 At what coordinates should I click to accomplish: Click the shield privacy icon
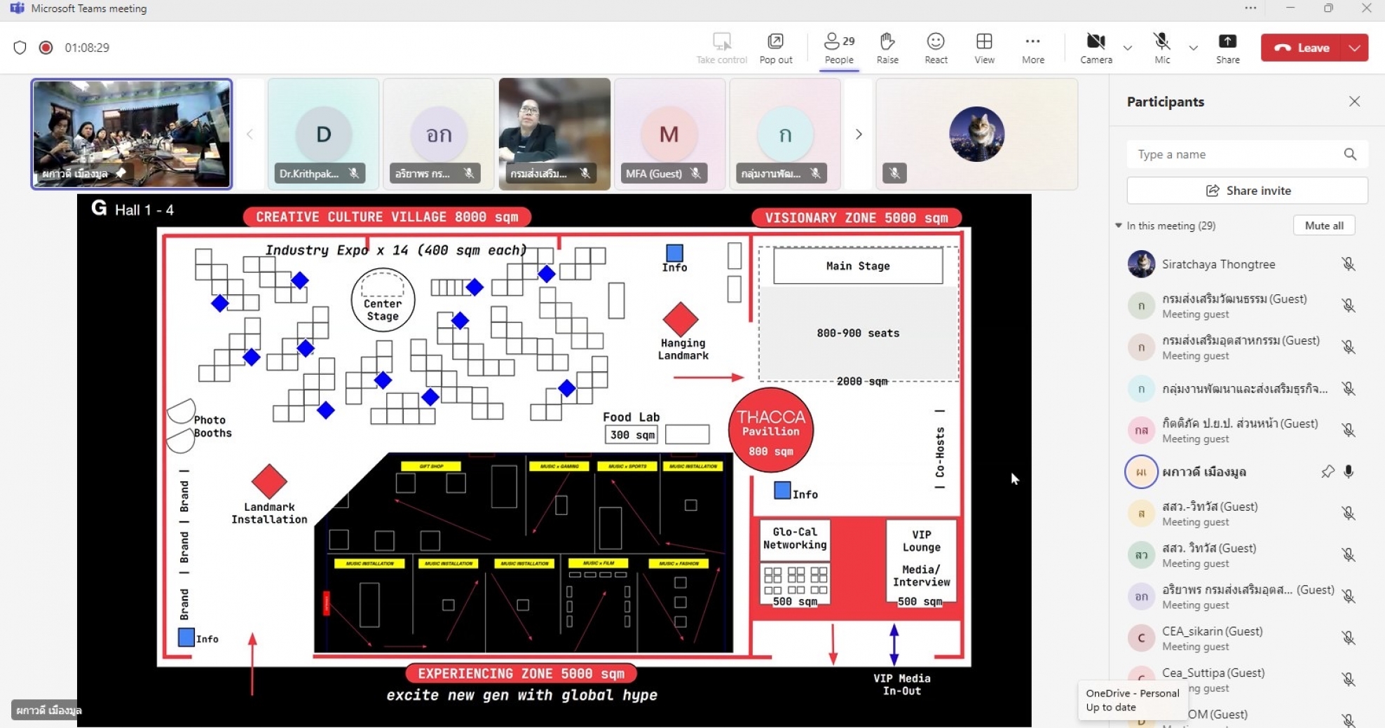[20, 48]
